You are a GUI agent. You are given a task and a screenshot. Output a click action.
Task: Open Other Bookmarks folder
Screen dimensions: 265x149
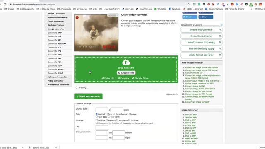click(x=260, y=9)
